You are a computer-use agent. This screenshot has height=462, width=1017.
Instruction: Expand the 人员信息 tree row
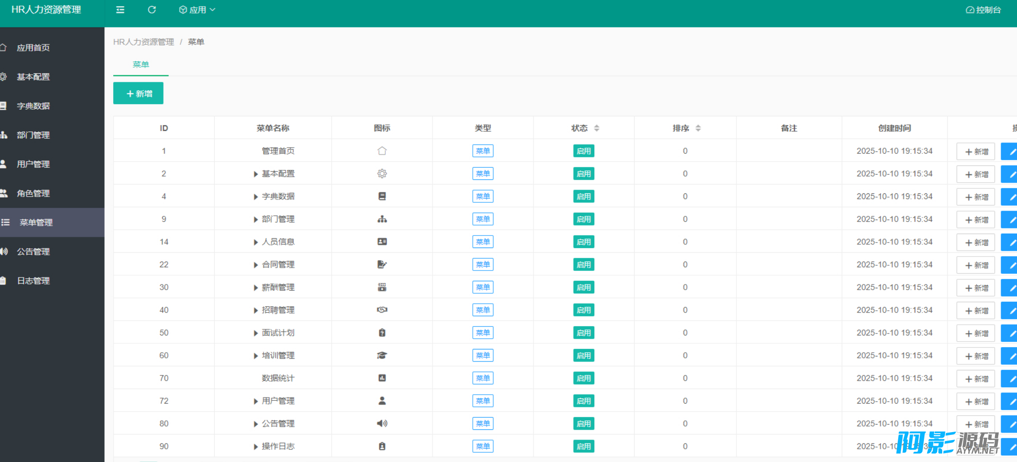pos(256,242)
